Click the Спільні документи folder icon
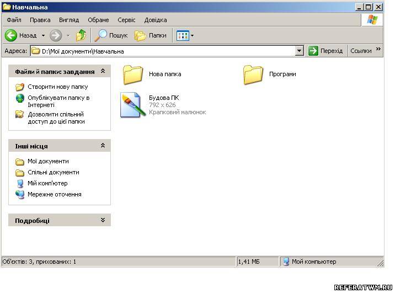 [x=20, y=173]
